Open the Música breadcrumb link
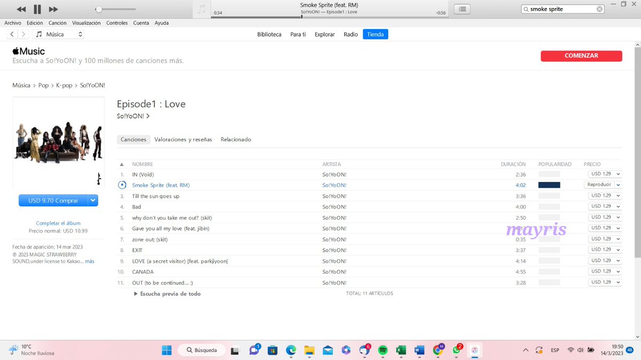The height and width of the screenshot is (360, 641). pos(21,85)
